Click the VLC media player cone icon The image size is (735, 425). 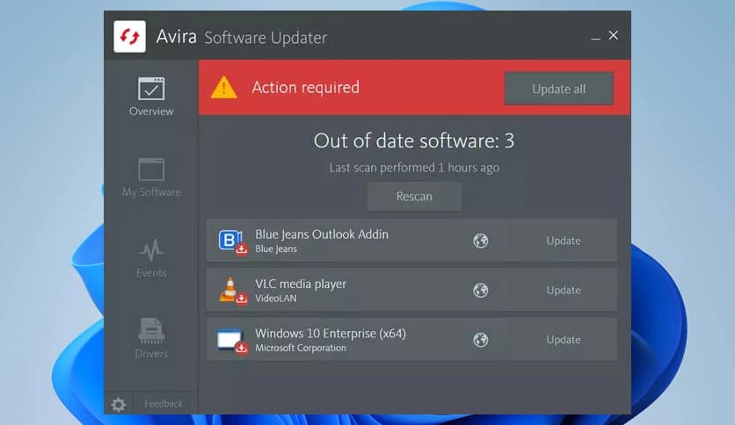click(x=232, y=290)
